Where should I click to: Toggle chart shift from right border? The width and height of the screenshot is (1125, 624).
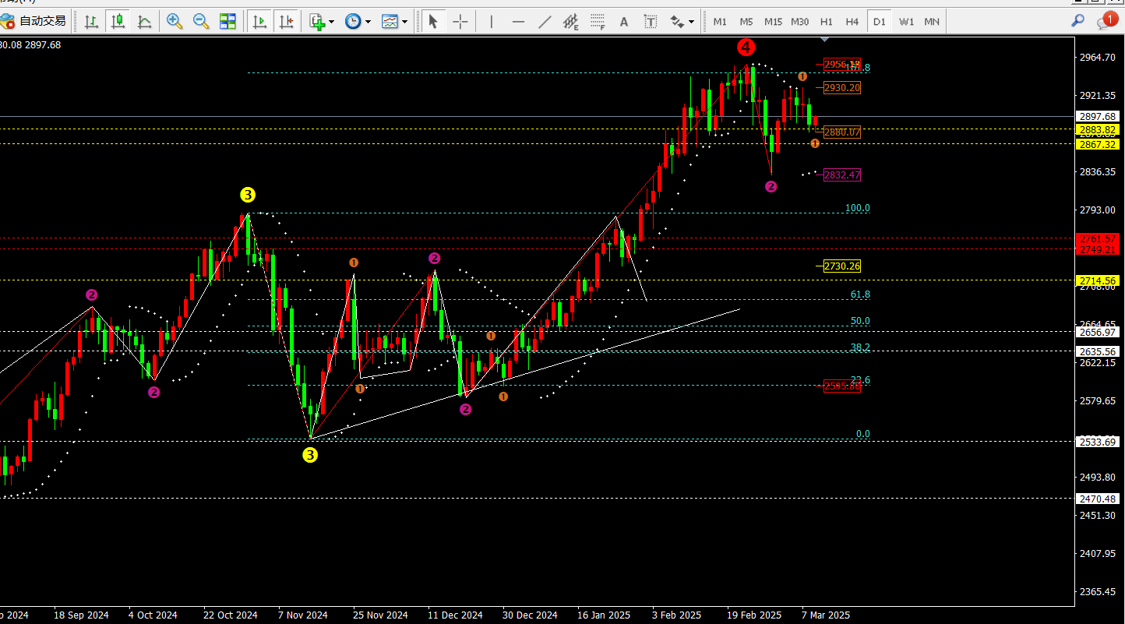pos(287,21)
